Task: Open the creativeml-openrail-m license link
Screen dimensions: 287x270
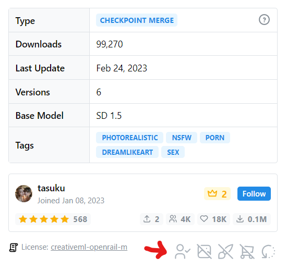Action: point(89,247)
